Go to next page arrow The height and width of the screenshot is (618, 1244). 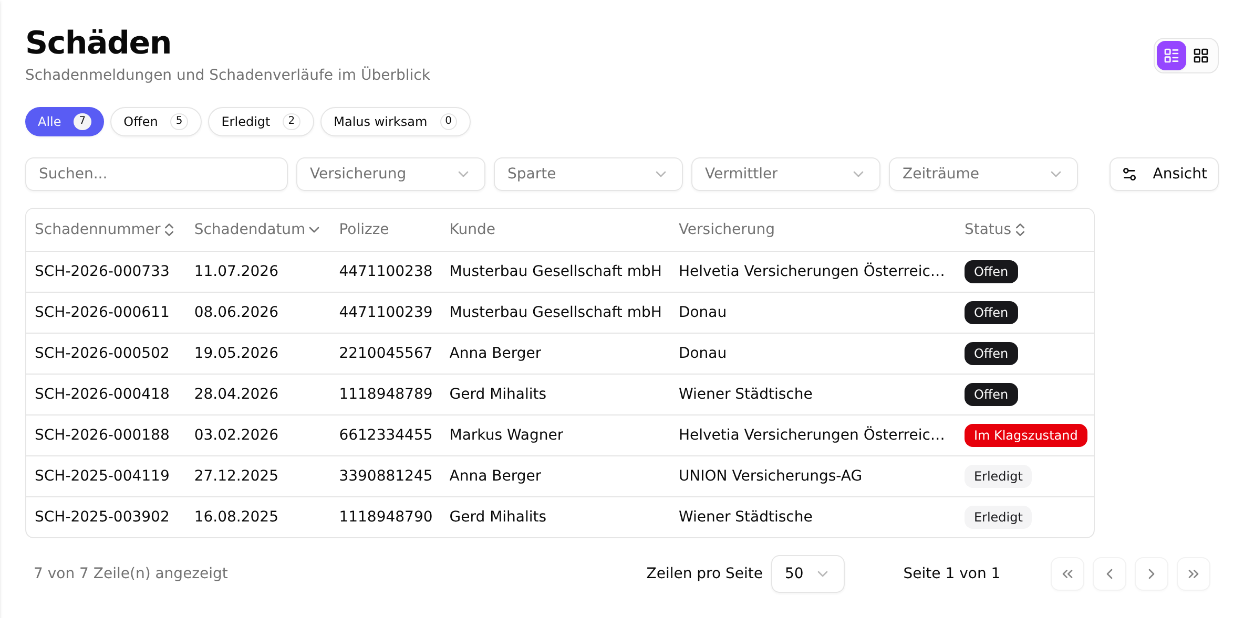coord(1152,574)
